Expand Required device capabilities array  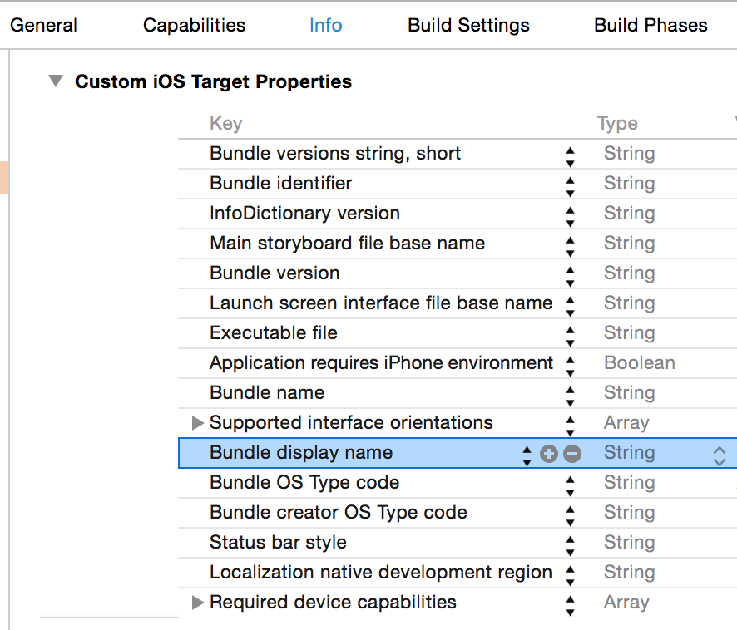tap(198, 603)
